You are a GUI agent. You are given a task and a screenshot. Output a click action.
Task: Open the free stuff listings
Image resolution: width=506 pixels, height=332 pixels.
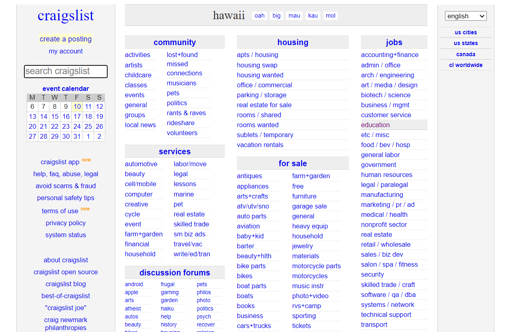pos(298,186)
